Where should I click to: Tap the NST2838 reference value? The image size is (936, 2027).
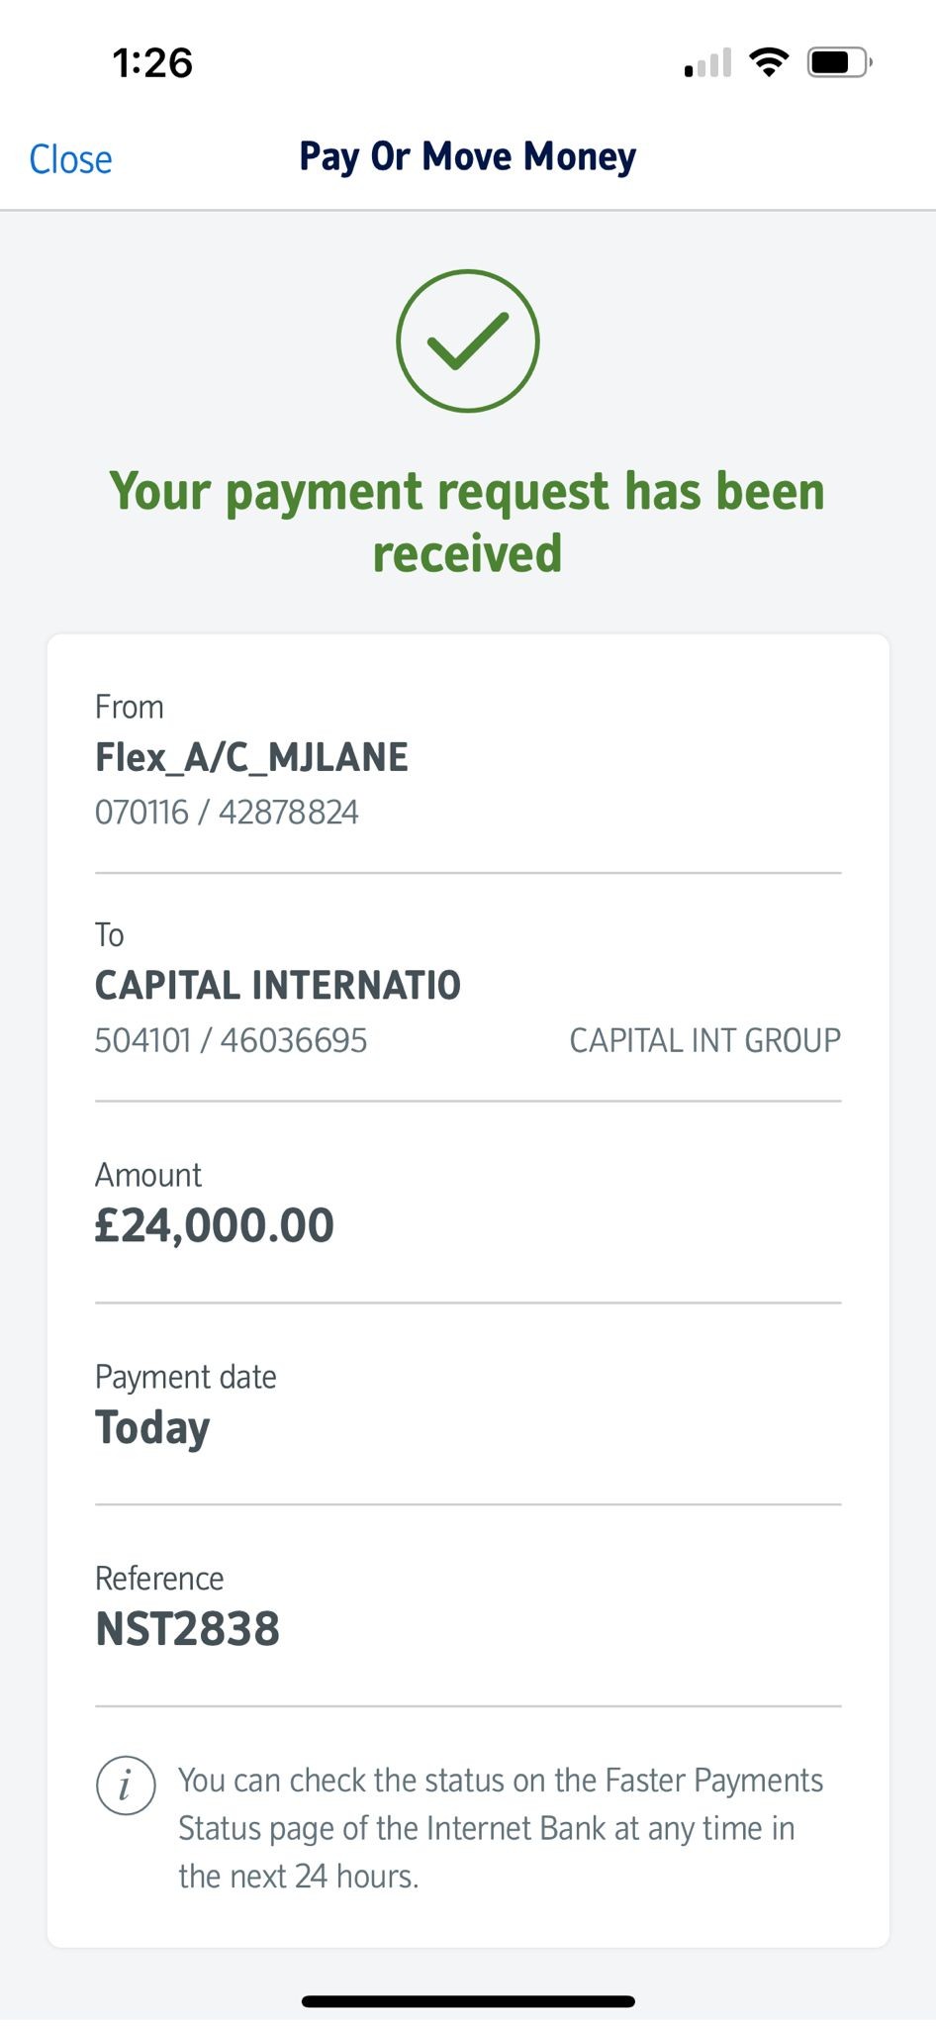coord(187,1629)
